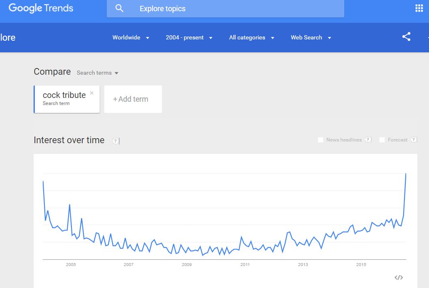The height and width of the screenshot is (288, 429).
Task: Click the News headlines help icon
Action: click(368, 139)
